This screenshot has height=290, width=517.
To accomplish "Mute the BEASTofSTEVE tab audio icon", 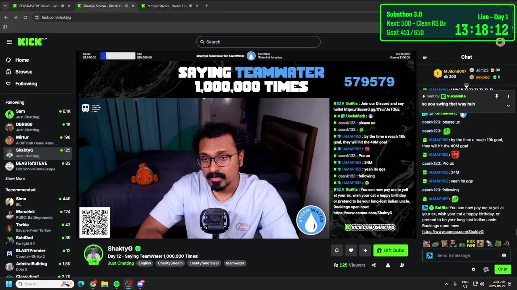I will (x=62, y=6).
